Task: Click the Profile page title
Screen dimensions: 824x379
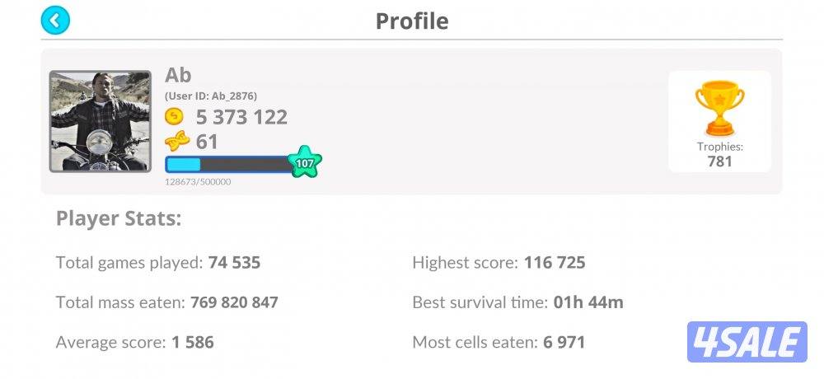Action: pos(412,21)
